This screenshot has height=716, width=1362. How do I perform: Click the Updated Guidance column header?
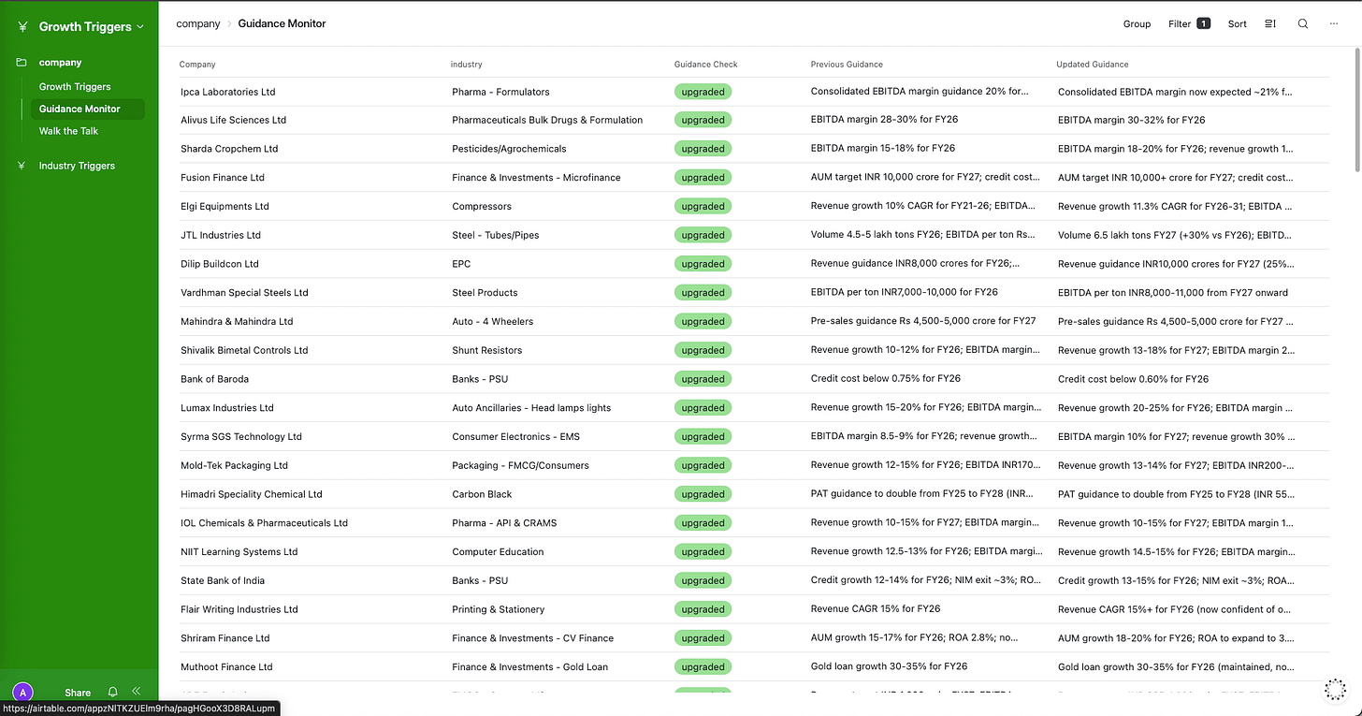click(1092, 65)
